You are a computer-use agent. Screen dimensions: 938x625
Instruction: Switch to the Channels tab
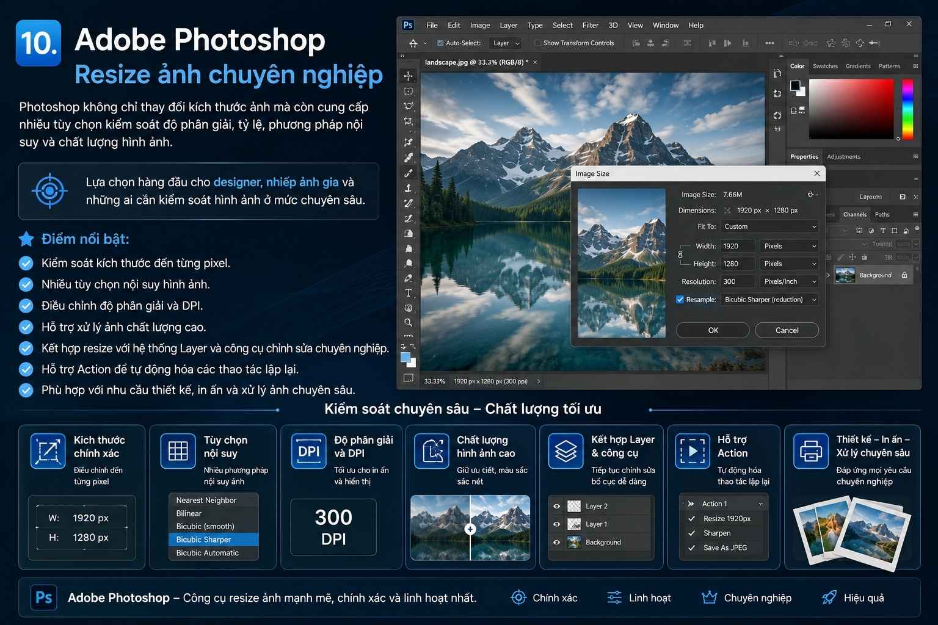pos(854,214)
